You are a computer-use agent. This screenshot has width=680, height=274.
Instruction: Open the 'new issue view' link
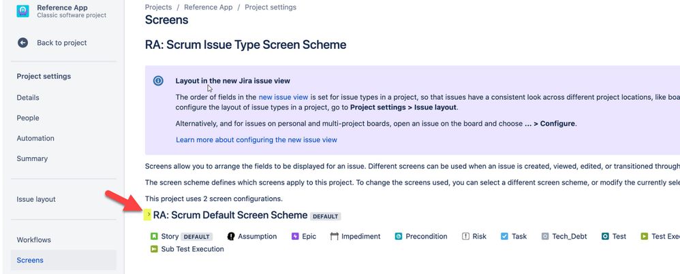(283, 97)
